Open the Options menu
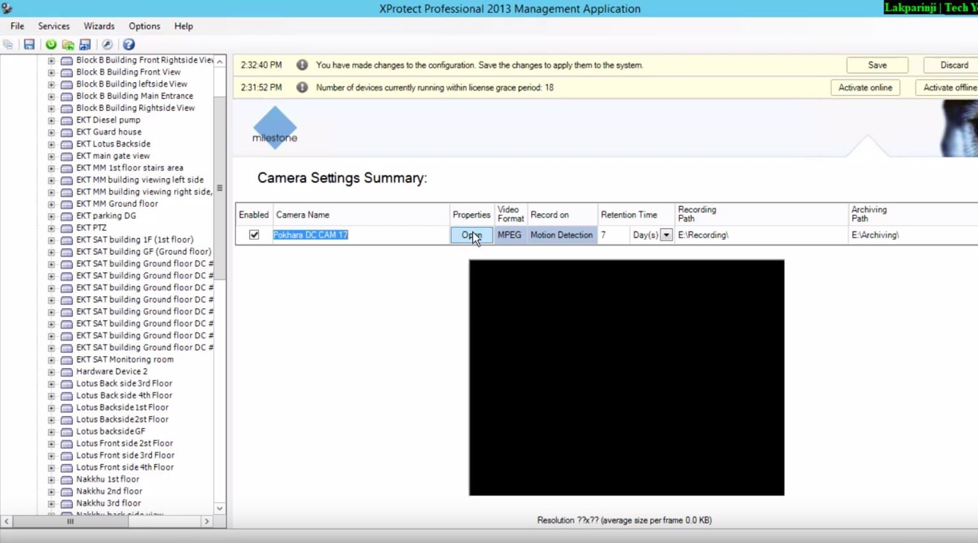Image resolution: width=978 pixels, height=543 pixels. tap(144, 26)
